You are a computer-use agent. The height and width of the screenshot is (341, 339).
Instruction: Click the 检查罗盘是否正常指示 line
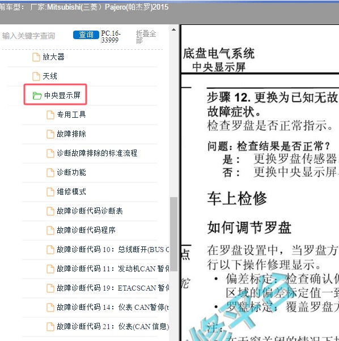click(270, 126)
